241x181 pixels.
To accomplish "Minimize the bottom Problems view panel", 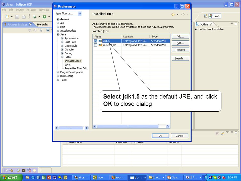I will click(x=232, y=132).
